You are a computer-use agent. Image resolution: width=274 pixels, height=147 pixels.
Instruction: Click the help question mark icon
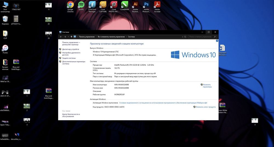(217, 41)
